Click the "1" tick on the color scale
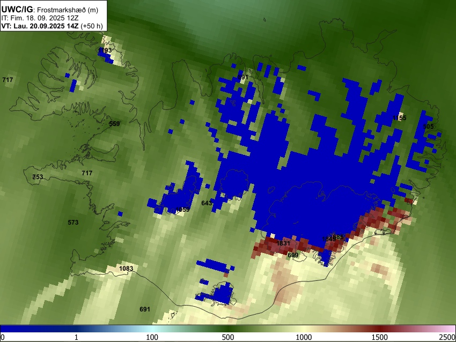The height and width of the screenshot is (342, 456). point(76,337)
